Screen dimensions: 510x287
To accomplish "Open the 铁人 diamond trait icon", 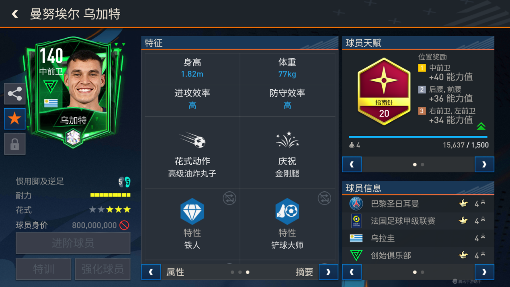I will [192, 211].
